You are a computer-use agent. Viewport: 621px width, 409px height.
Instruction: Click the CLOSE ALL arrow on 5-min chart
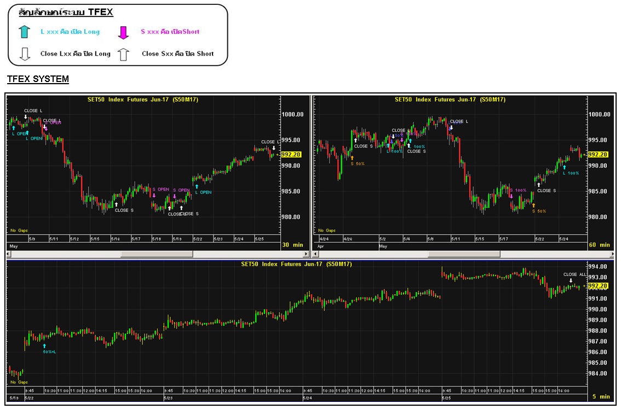[x=571, y=281]
